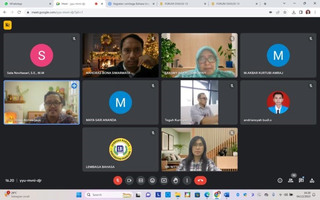Click muted mic icon on Sela Novitasari tile
Screen dimensions: 320x200
click(74, 39)
